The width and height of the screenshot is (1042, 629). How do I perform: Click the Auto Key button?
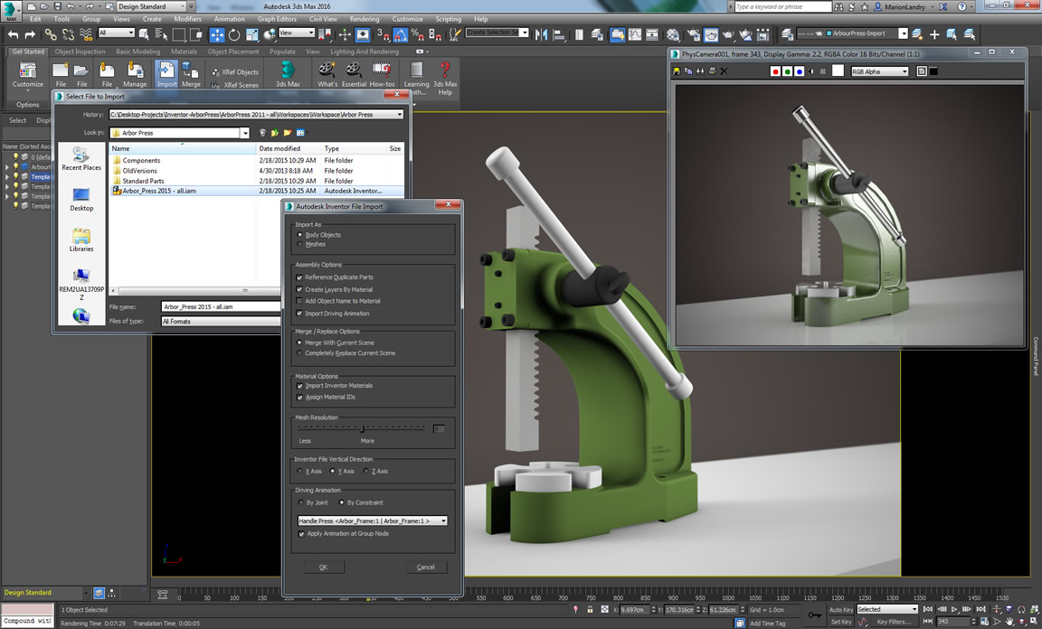point(840,609)
